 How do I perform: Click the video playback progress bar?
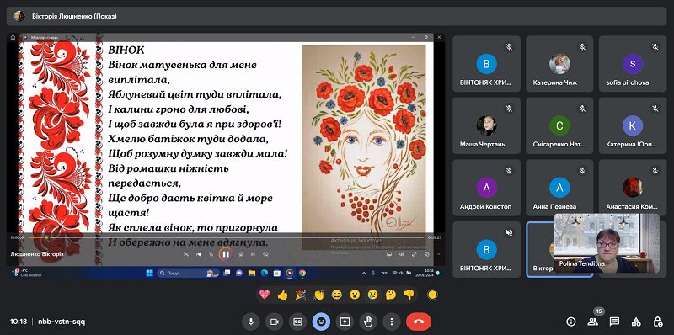[226, 237]
